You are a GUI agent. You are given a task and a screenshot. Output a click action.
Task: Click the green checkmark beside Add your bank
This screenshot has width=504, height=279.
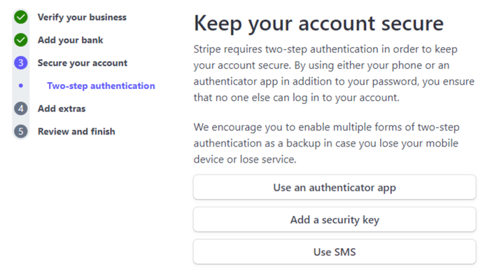[21, 40]
